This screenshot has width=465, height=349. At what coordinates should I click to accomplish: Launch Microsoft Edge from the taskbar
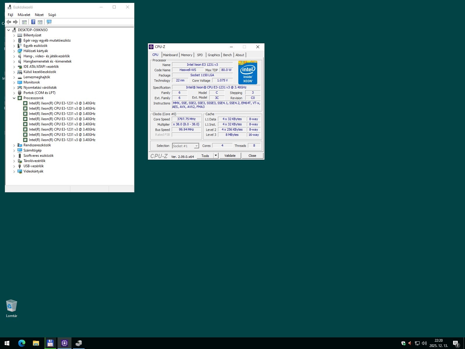coord(22,343)
